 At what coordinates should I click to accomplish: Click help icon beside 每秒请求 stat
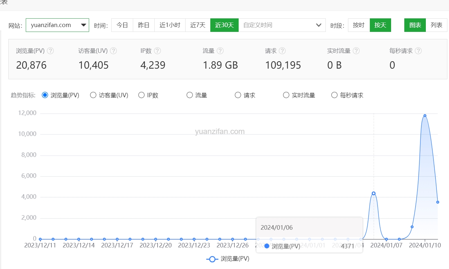418,51
